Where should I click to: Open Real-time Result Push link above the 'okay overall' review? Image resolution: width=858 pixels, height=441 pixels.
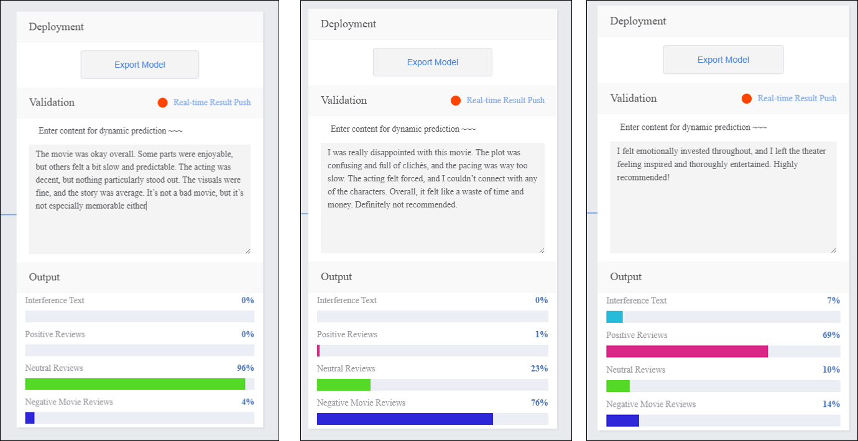(x=212, y=102)
